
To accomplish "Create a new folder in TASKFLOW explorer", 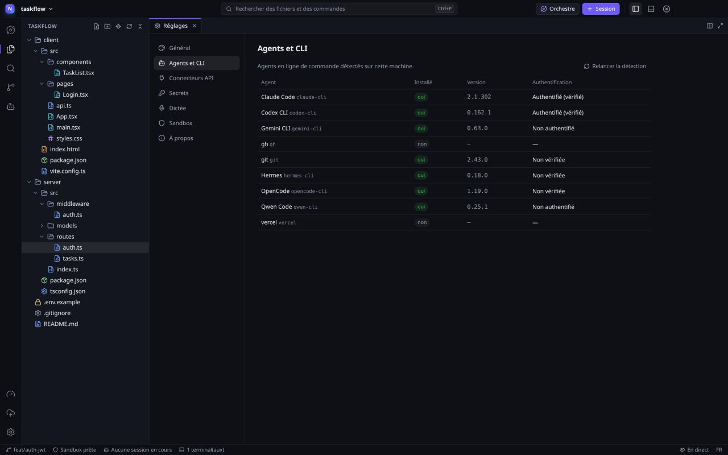I will pyautogui.click(x=107, y=26).
